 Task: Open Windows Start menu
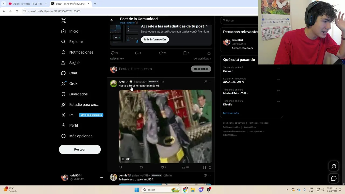[137, 190]
